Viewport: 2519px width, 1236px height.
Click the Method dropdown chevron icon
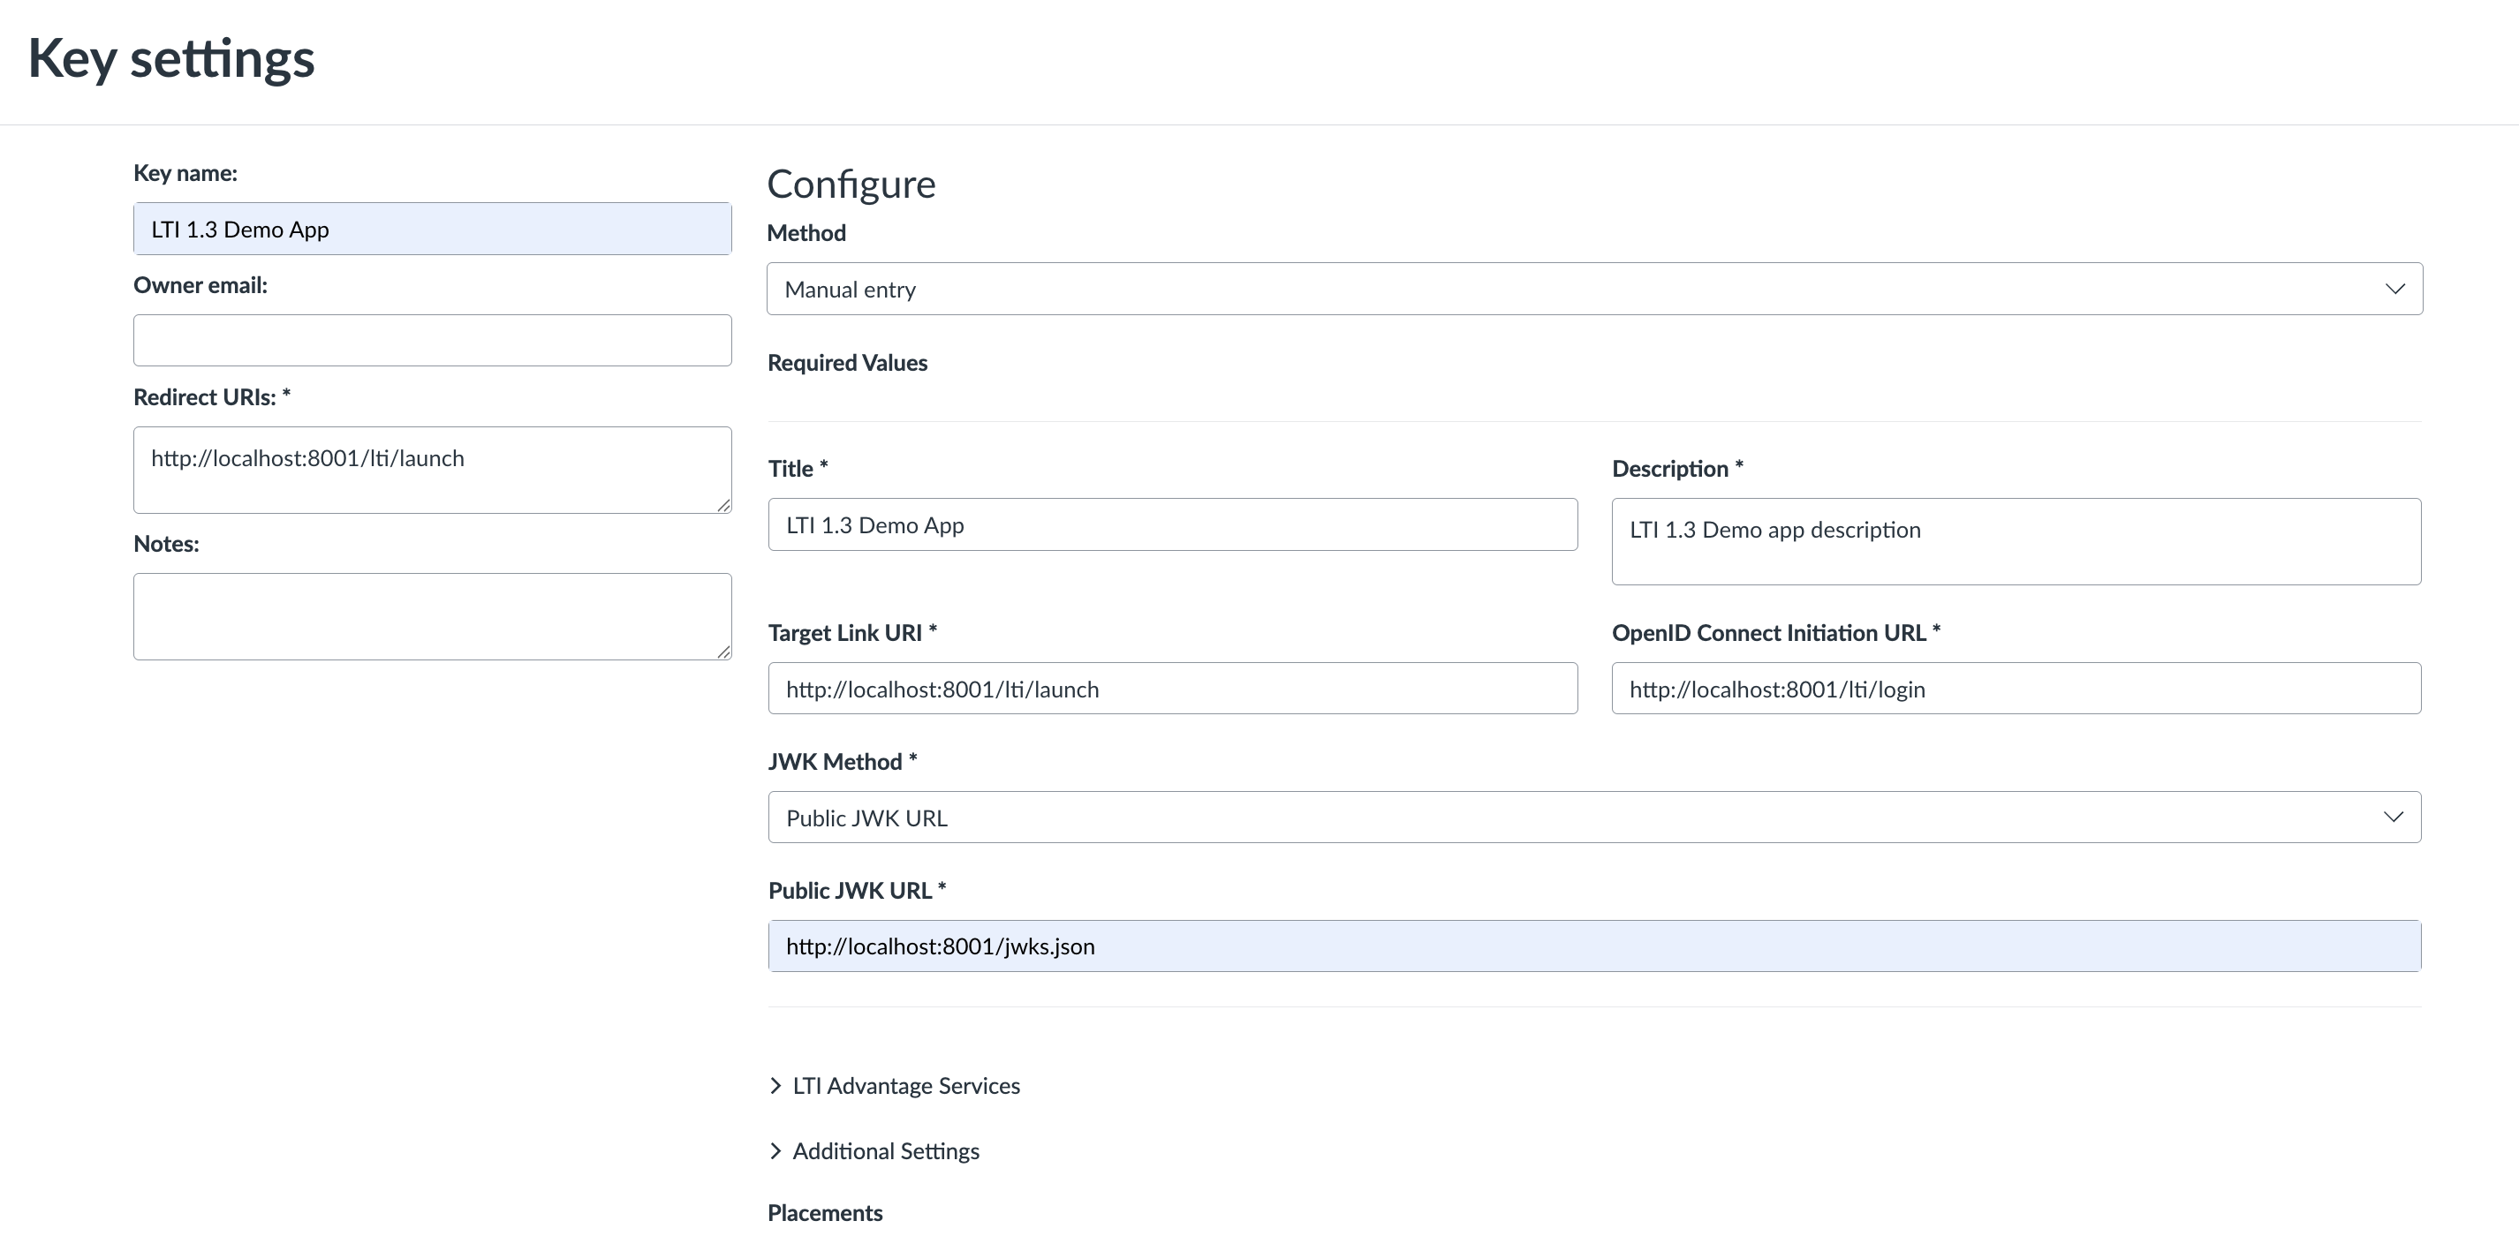click(x=2394, y=288)
